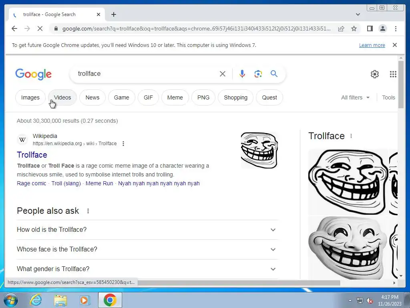Screen dimensions: 410x308
Task: Click the share page icon in address bar
Action: click(341, 28)
